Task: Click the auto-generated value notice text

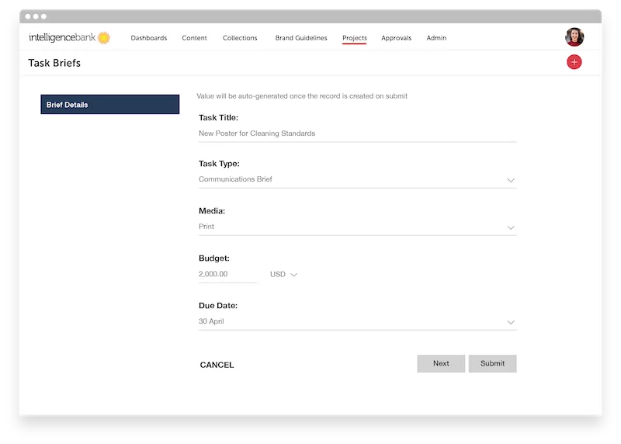Action: (302, 96)
